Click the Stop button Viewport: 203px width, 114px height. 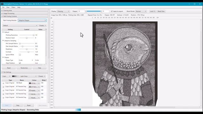point(18,105)
